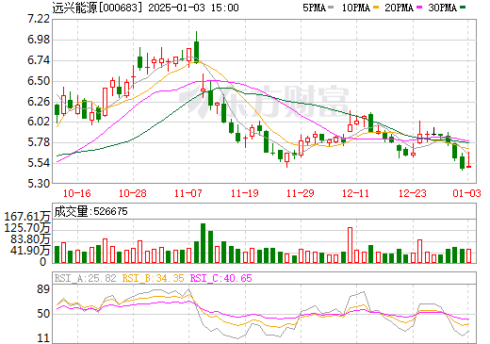This screenshot has height=344, width=490.
Task: Click the last red candlestick on 01-03
Action: click(x=468, y=160)
